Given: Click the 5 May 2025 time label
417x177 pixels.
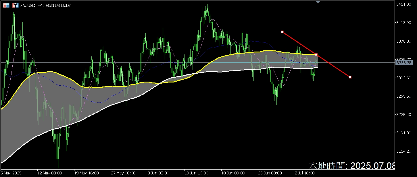Looking at the screenshot, I should click(11, 173).
